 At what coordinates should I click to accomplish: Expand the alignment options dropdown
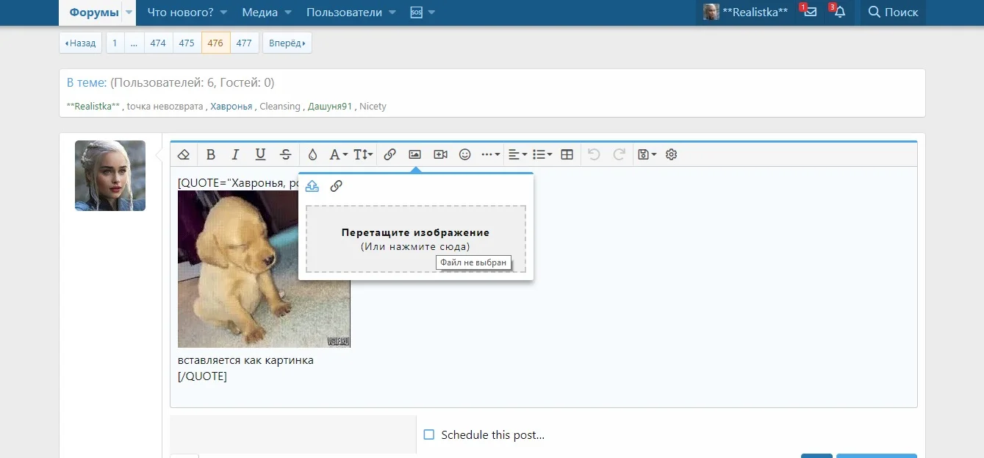(517, 154)
